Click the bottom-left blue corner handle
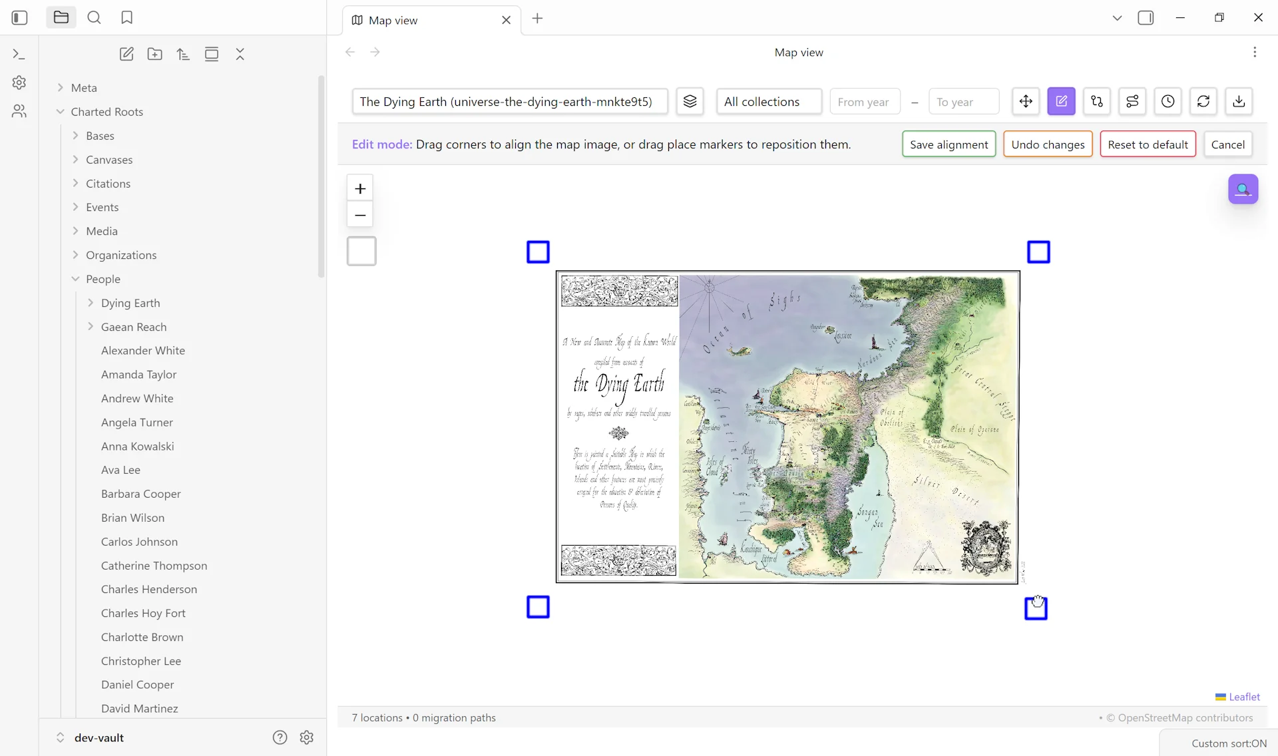 538,607
